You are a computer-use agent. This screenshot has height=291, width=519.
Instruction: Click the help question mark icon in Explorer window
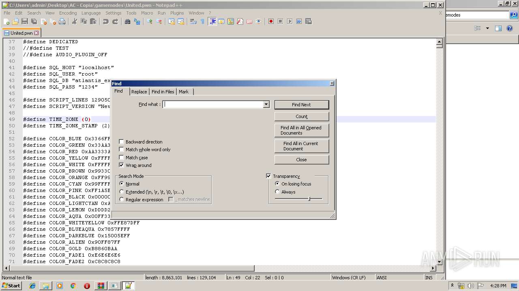click(510, 28)
